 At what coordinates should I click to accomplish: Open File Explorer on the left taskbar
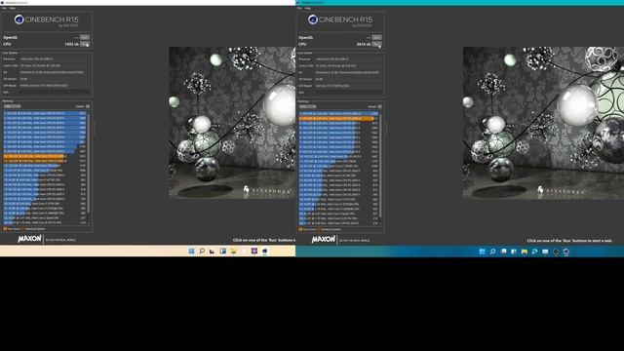[233, 252]
